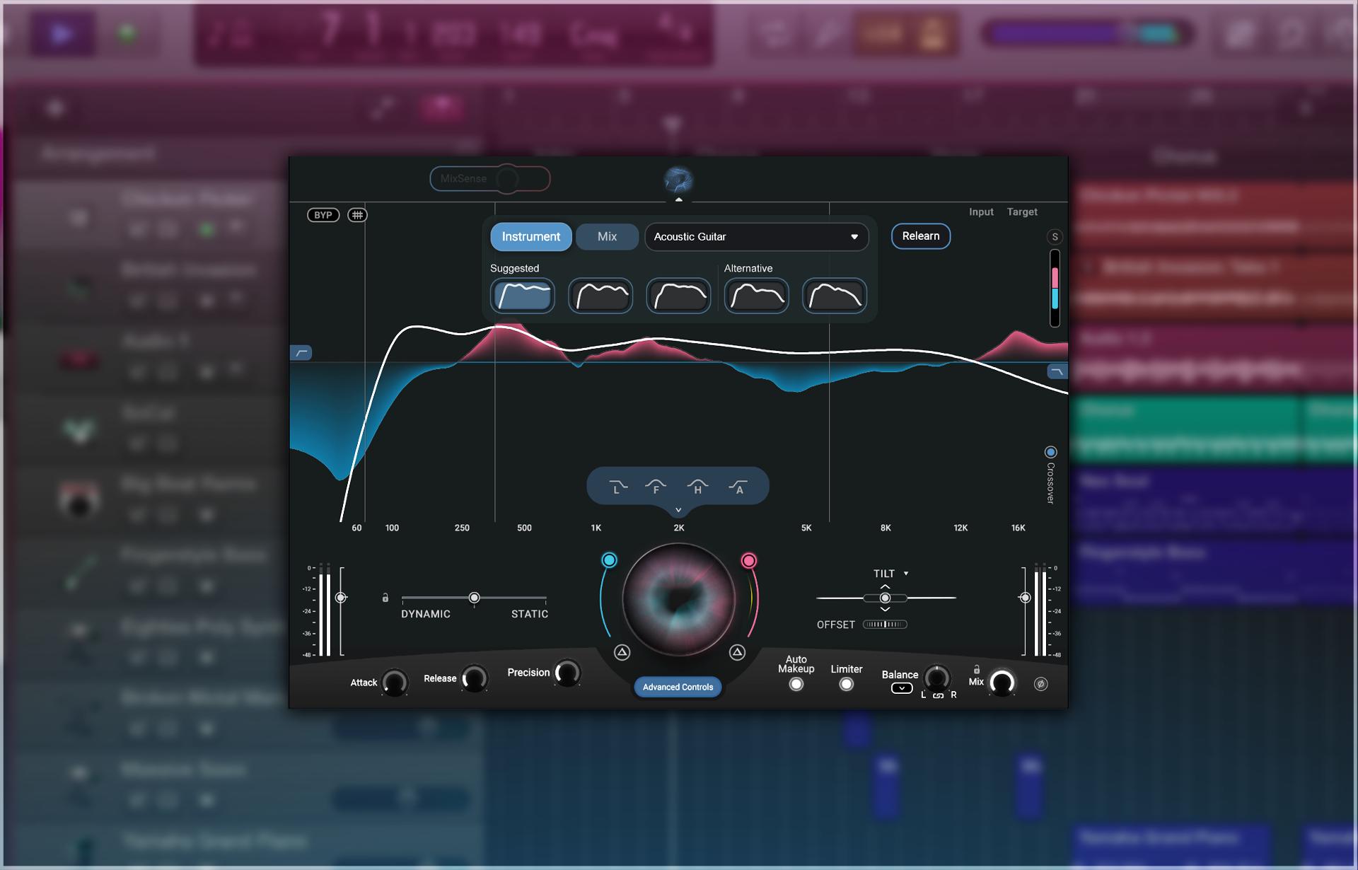Toggle the Crossover circle button

point(1050,452)
